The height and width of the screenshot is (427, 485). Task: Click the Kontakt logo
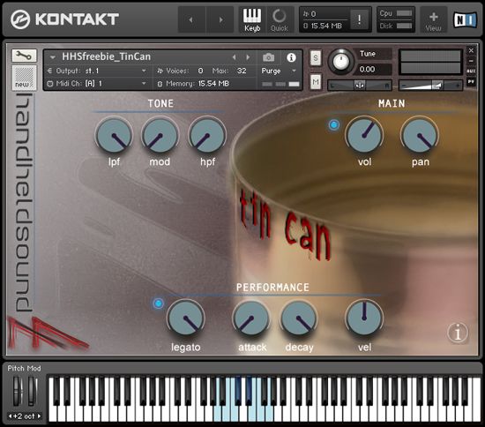coord(64,19)
